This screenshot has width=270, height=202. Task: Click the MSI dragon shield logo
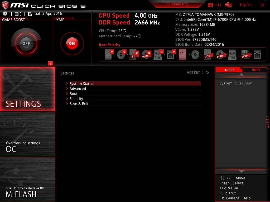pos(5,5)
